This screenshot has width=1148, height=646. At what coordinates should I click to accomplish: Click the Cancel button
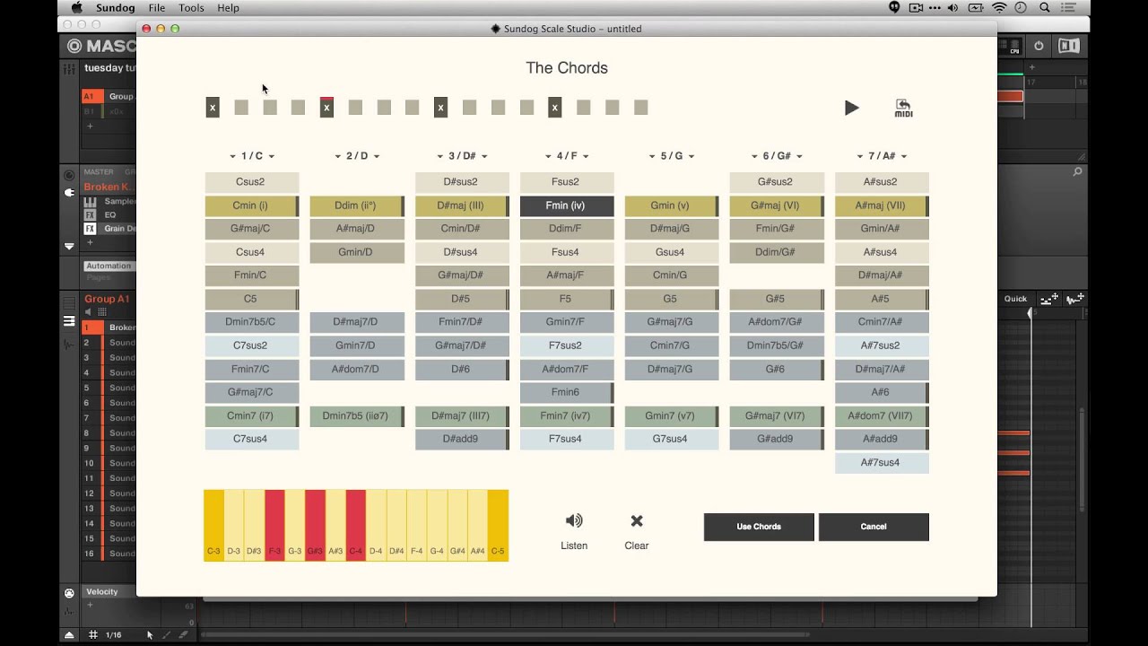pos(874,527)
